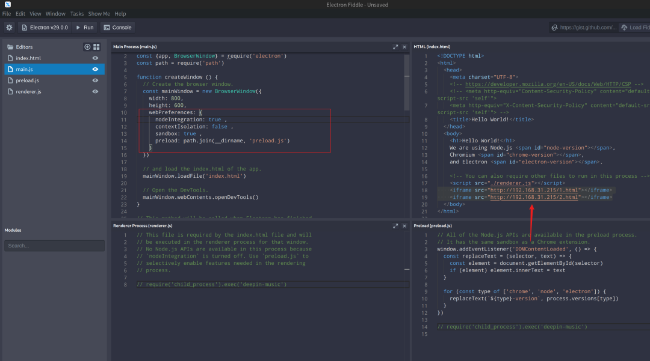Click the file icon beside index.html
The height and width of the screenshot is (361, 650).
pyautogui.click(x=10, y=58)
